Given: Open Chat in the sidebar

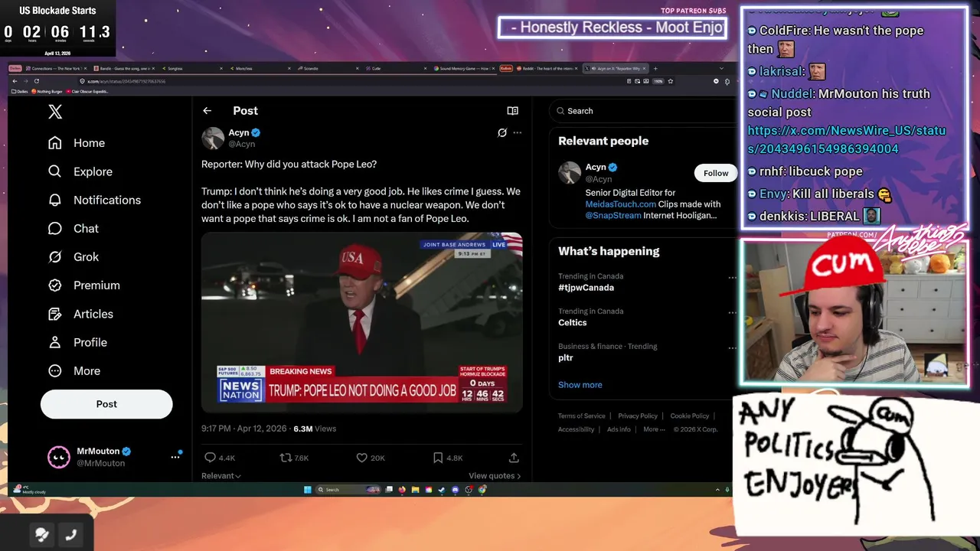Looking at the screenshot, I should click(x=73, y=228).
